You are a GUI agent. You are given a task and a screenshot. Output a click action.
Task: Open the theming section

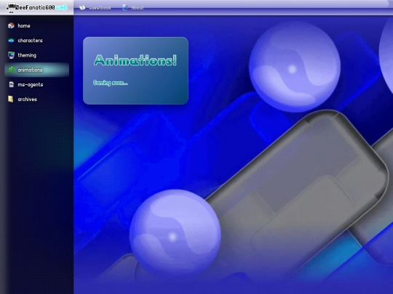point(27,55)
